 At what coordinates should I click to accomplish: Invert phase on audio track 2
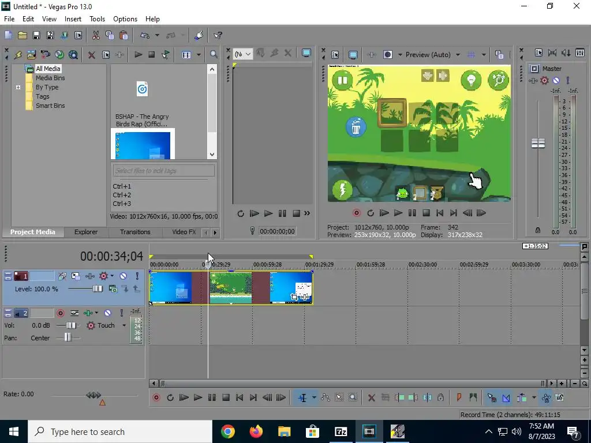[x=74, y=313]
